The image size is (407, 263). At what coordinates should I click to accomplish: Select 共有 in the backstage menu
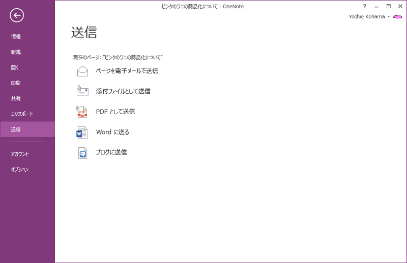[x=16, y=98]
